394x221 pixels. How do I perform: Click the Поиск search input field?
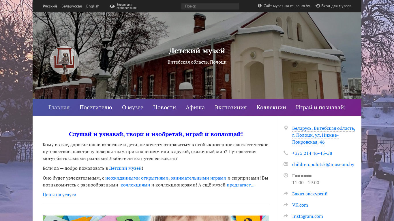(210, 6)
